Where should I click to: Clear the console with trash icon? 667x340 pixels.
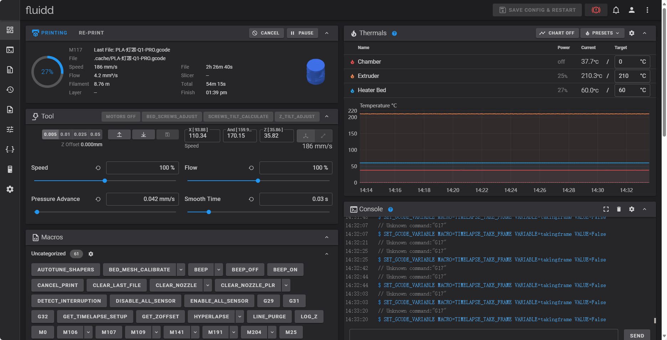(x=619, y=209)
